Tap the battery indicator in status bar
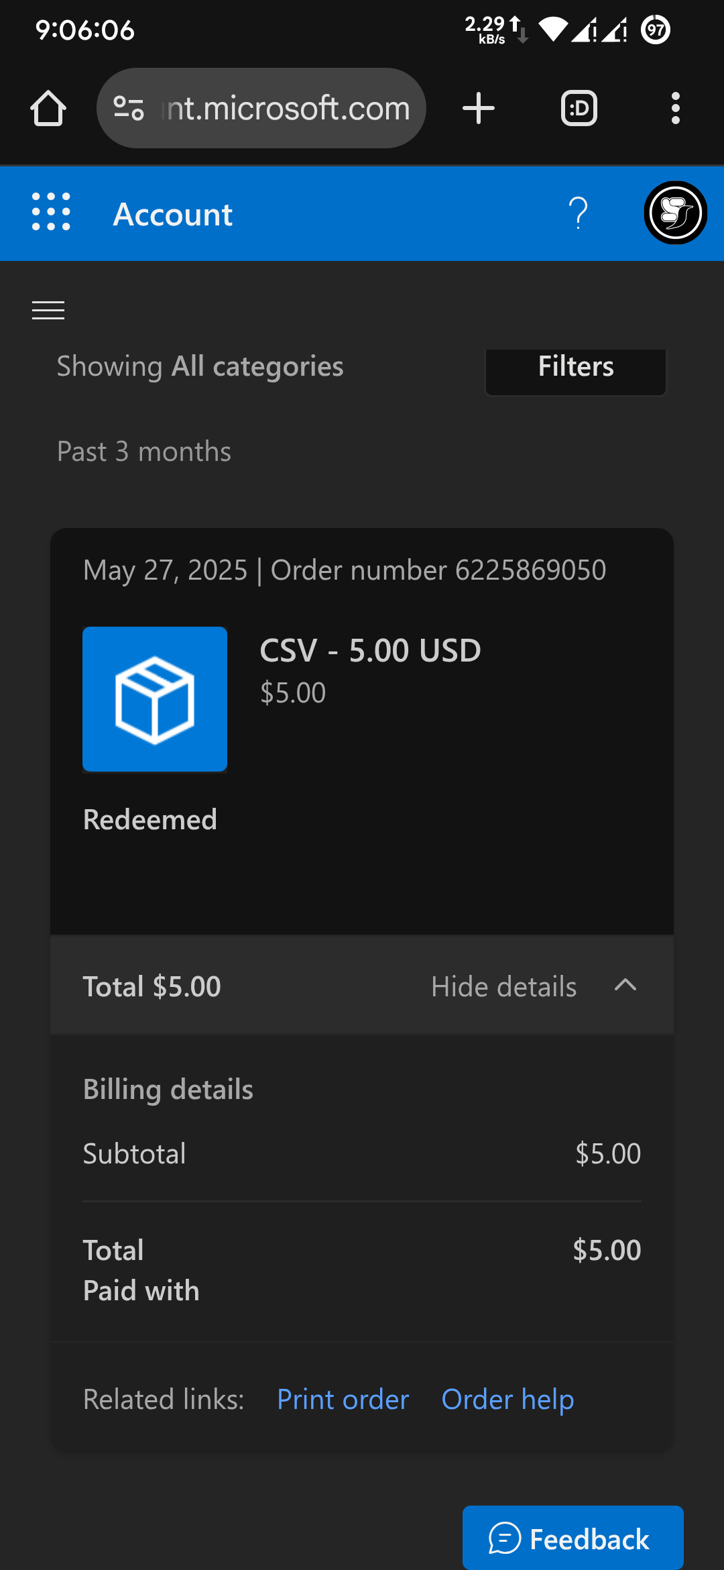 tap(656, 30)
